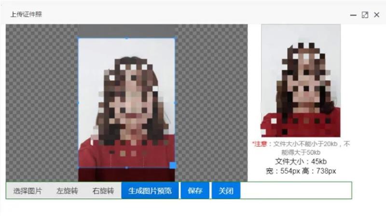
Task: Rotate the photo right with 右旋转
Action: click(103, 190)
